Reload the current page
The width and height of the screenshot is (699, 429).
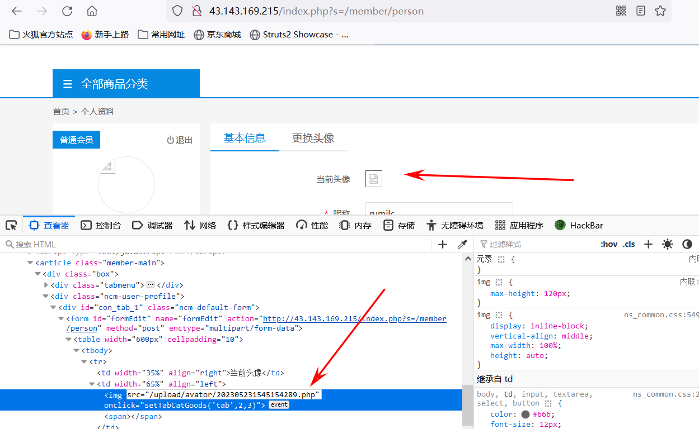[x=67, y=11]
